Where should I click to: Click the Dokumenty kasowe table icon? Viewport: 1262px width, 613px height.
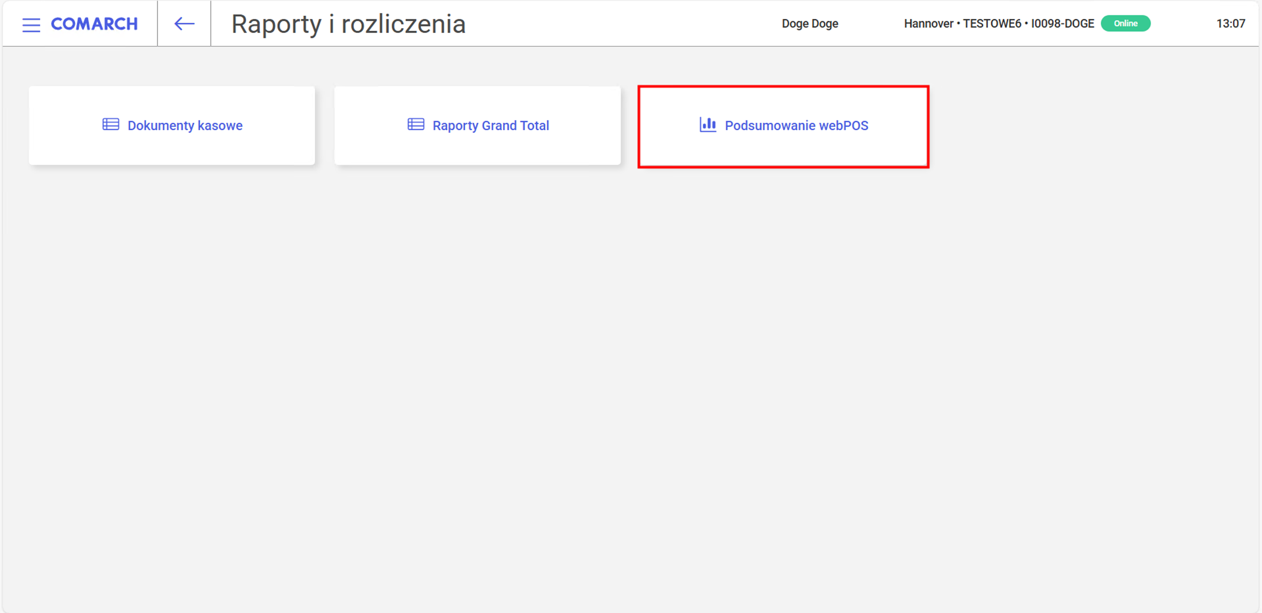pos(111,125)
